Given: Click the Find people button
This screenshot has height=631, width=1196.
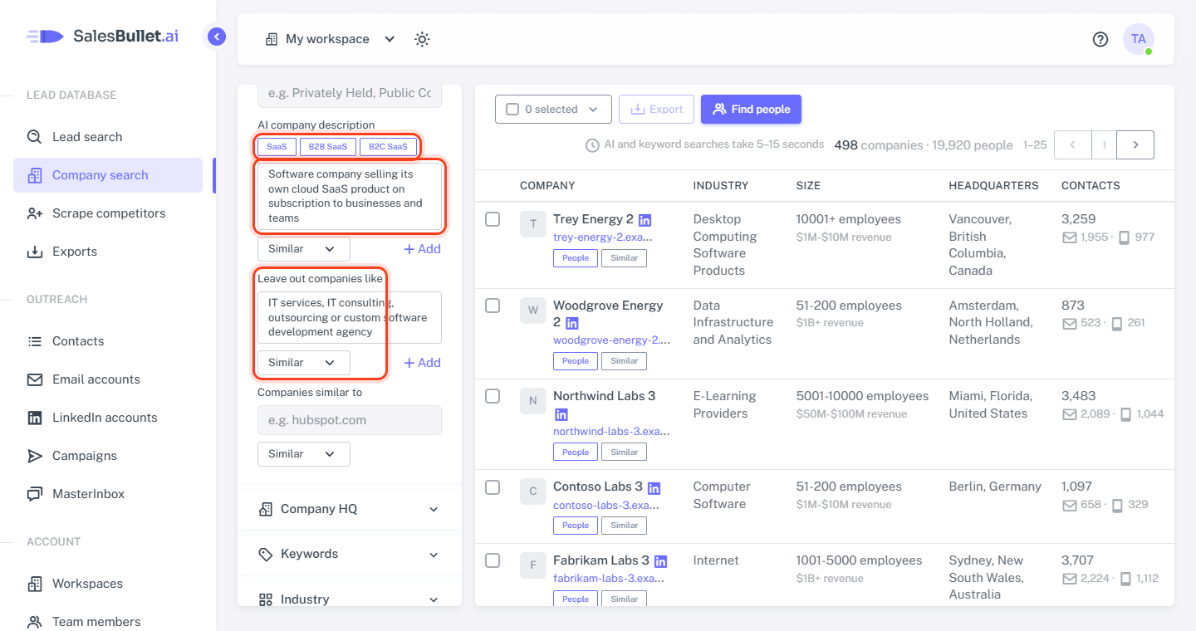Looking at the screenshot, I should coord(751,110).
